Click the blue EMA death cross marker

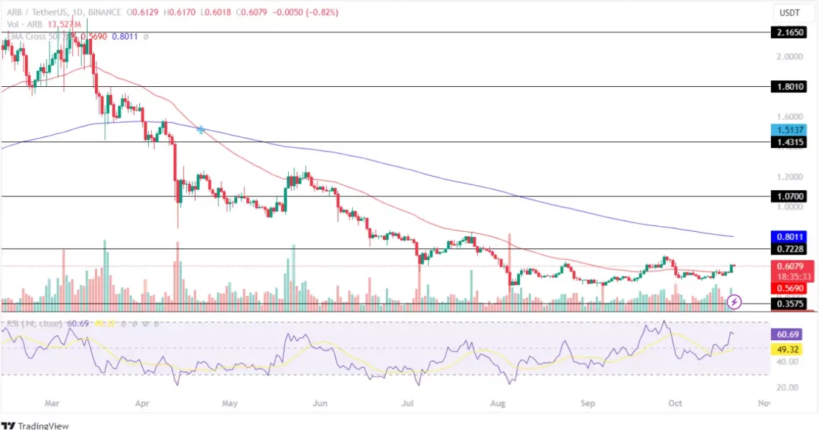click(x=201, y=130)
